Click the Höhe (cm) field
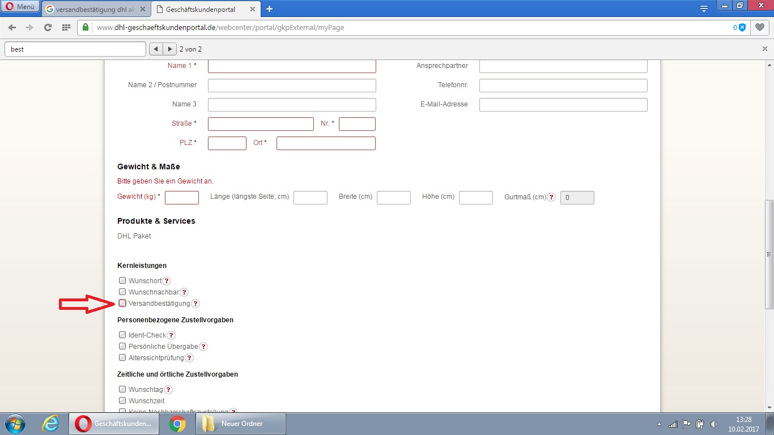This screenshot has width=774, height=435. (x=476, y=198)
